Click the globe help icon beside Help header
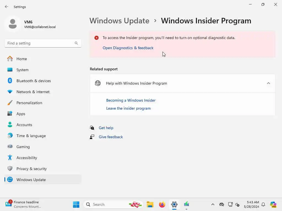 coord(98,83)
